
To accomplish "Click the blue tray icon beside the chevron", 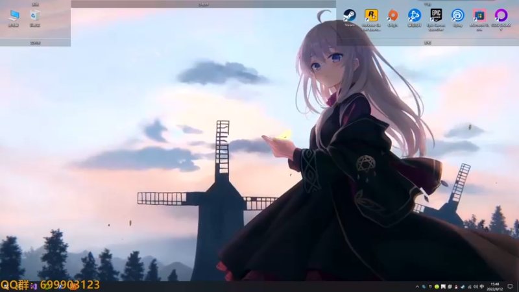I will [424, 287].
